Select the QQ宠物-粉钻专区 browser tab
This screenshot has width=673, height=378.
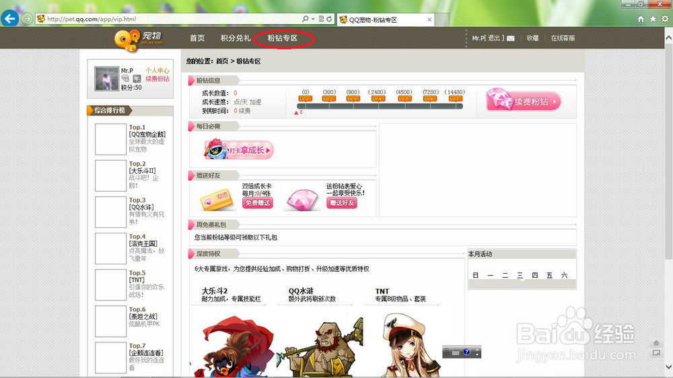386,20
